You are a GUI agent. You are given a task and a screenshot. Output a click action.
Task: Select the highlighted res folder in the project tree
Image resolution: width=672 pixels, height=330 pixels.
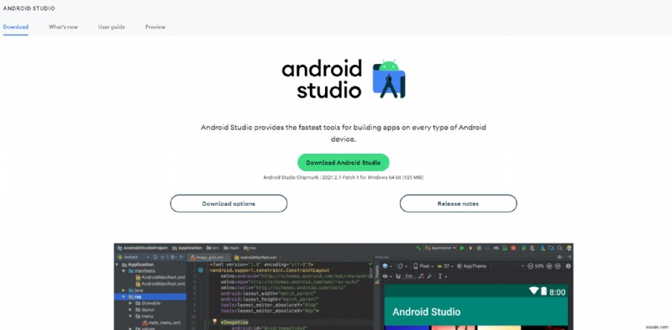pos(150,296)
